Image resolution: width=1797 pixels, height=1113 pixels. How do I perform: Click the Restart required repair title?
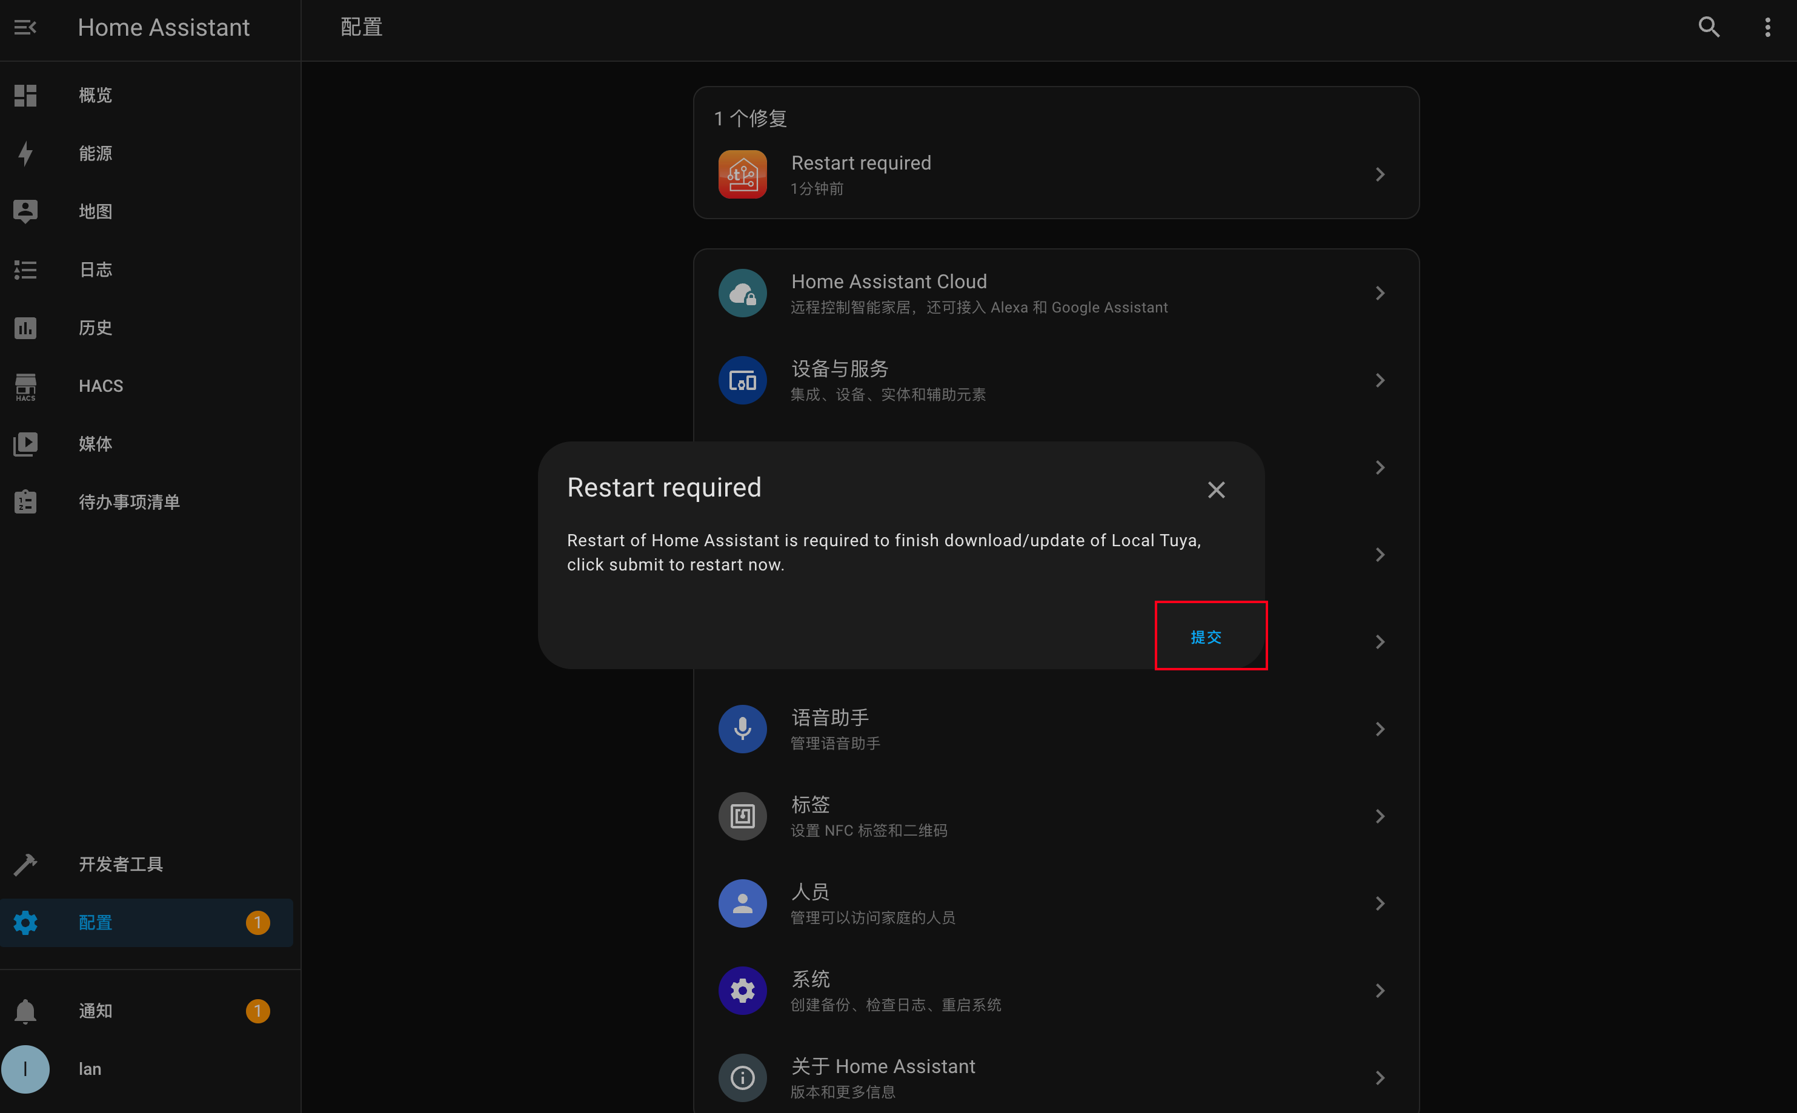(x=861, y=163)
